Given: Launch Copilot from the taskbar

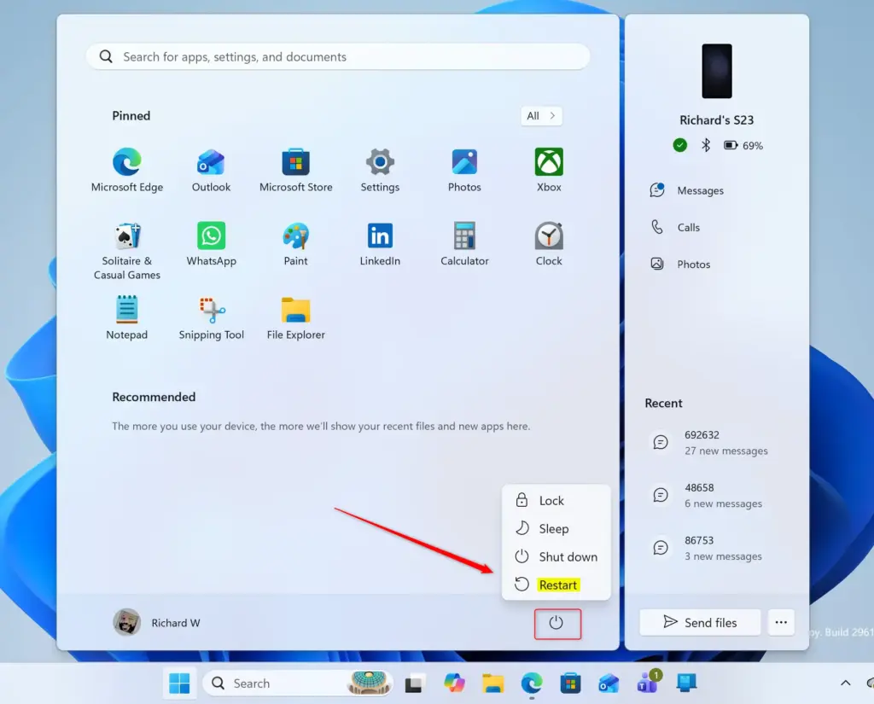Looking at the screenshot, I should click(454, 683).
